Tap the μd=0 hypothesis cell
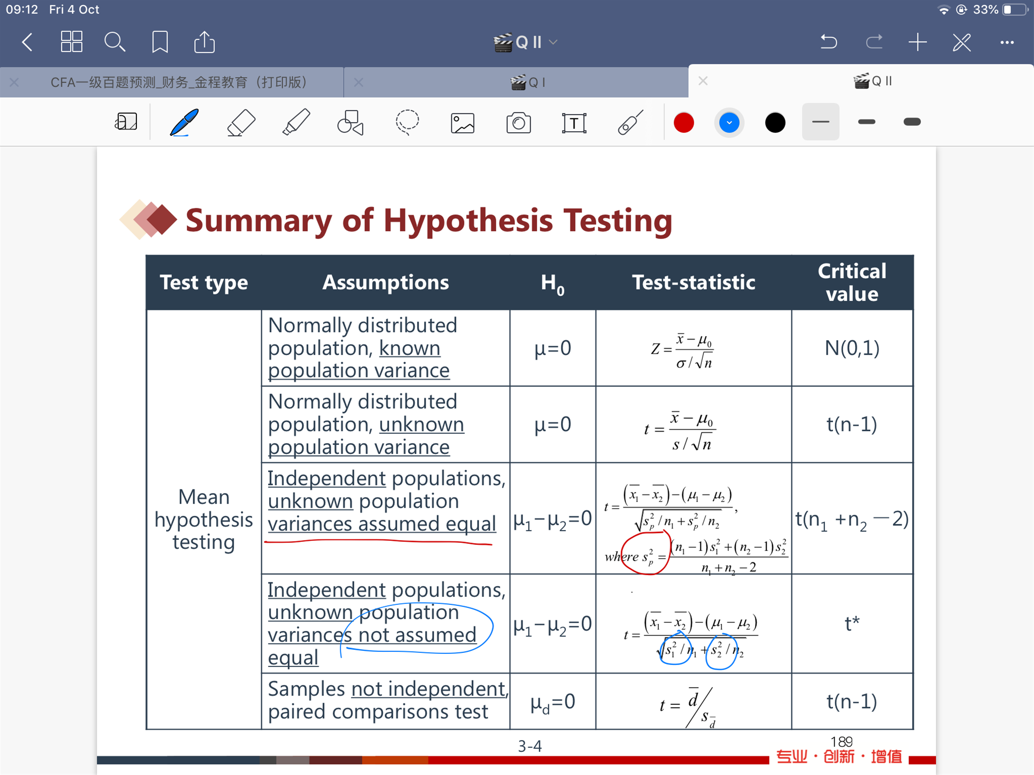The image size is (1034, 775). coord(553,702)
